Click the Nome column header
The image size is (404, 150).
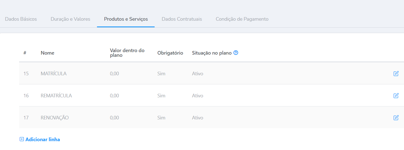[x=47, y=53]
